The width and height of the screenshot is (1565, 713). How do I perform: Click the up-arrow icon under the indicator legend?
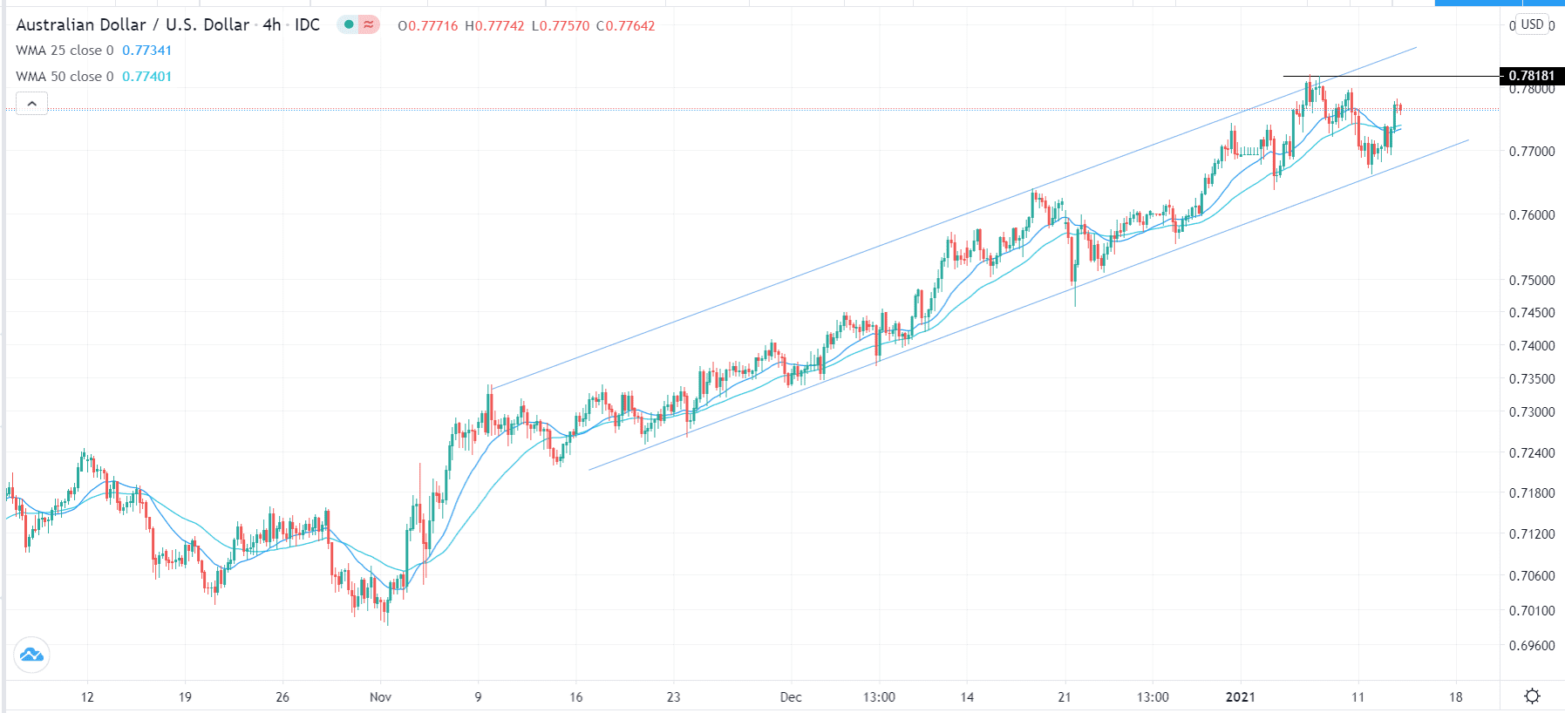[x=31, y=103]
